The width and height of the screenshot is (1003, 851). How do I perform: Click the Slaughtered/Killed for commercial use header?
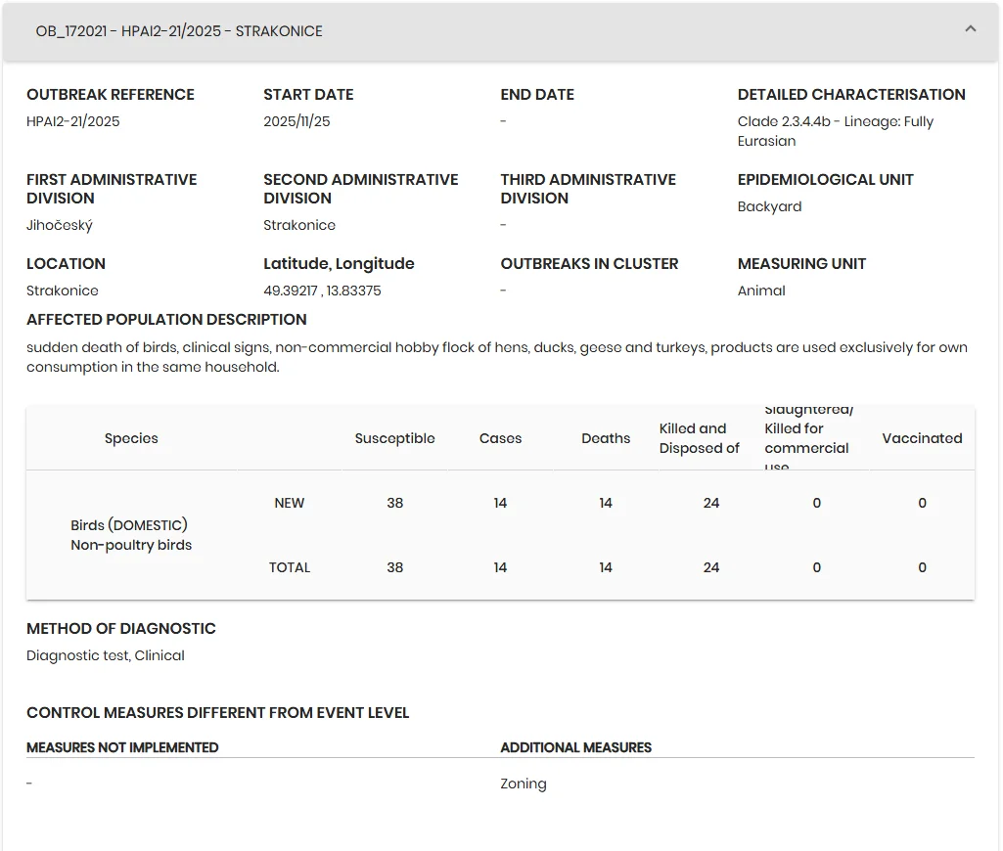[x=808, y=438]
